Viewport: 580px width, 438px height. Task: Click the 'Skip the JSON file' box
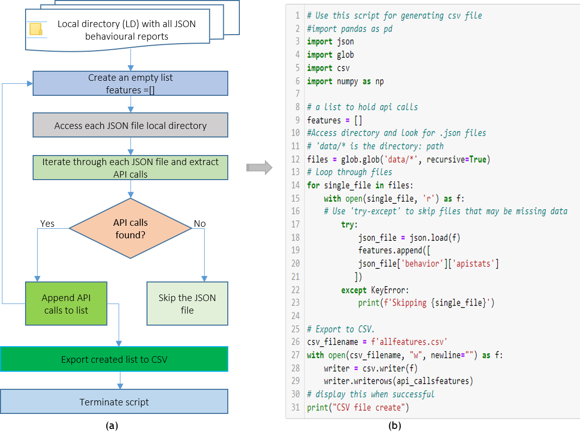tap(187, 304)
